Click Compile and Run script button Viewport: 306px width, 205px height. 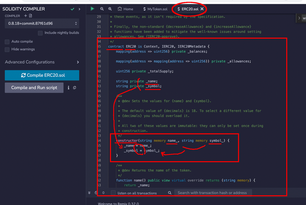[x=34, y=88]
